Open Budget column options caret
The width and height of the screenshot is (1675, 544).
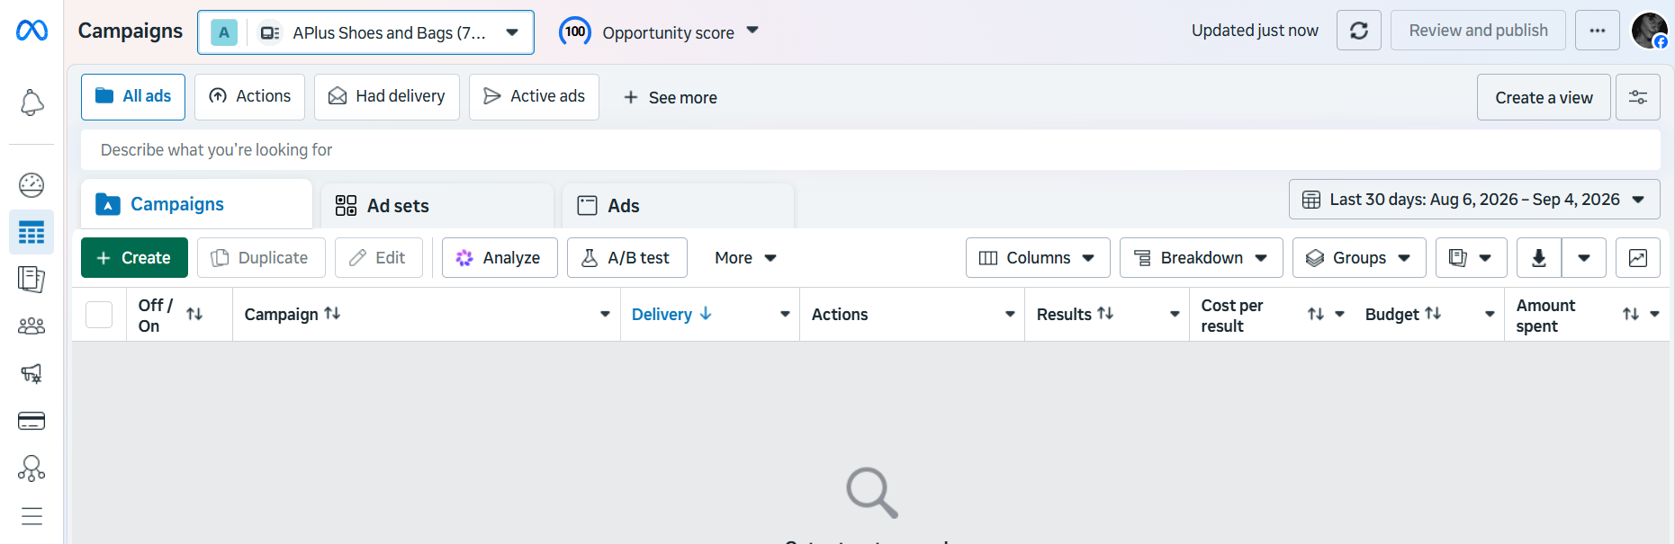pyautogui.click(x=1490, y=314)
